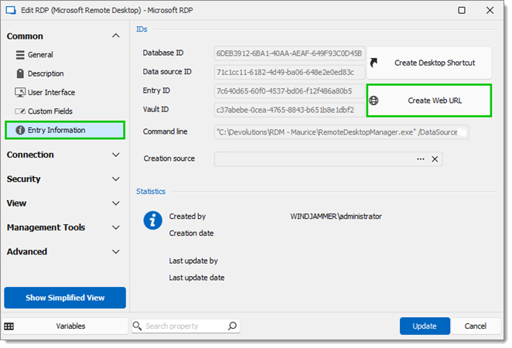Click the Custom Fields pencil icon
The image size is (512, 348).
pos(20,111)
